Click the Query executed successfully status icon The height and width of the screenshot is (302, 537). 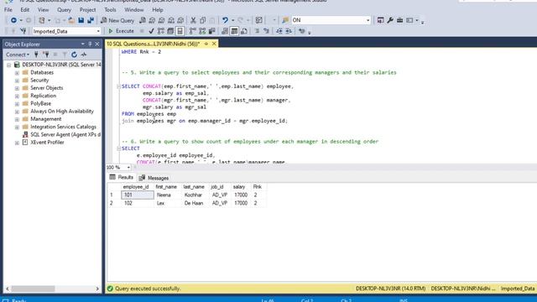[110, 289]
